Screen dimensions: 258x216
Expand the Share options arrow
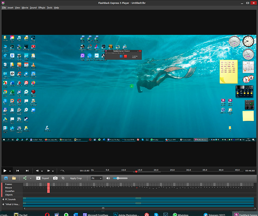31,178
